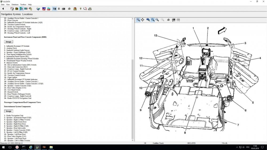The height and width of the screenshot is (150, 267).
Task: Click the fit-to-width zoom icon
Action: coord(157,20)
